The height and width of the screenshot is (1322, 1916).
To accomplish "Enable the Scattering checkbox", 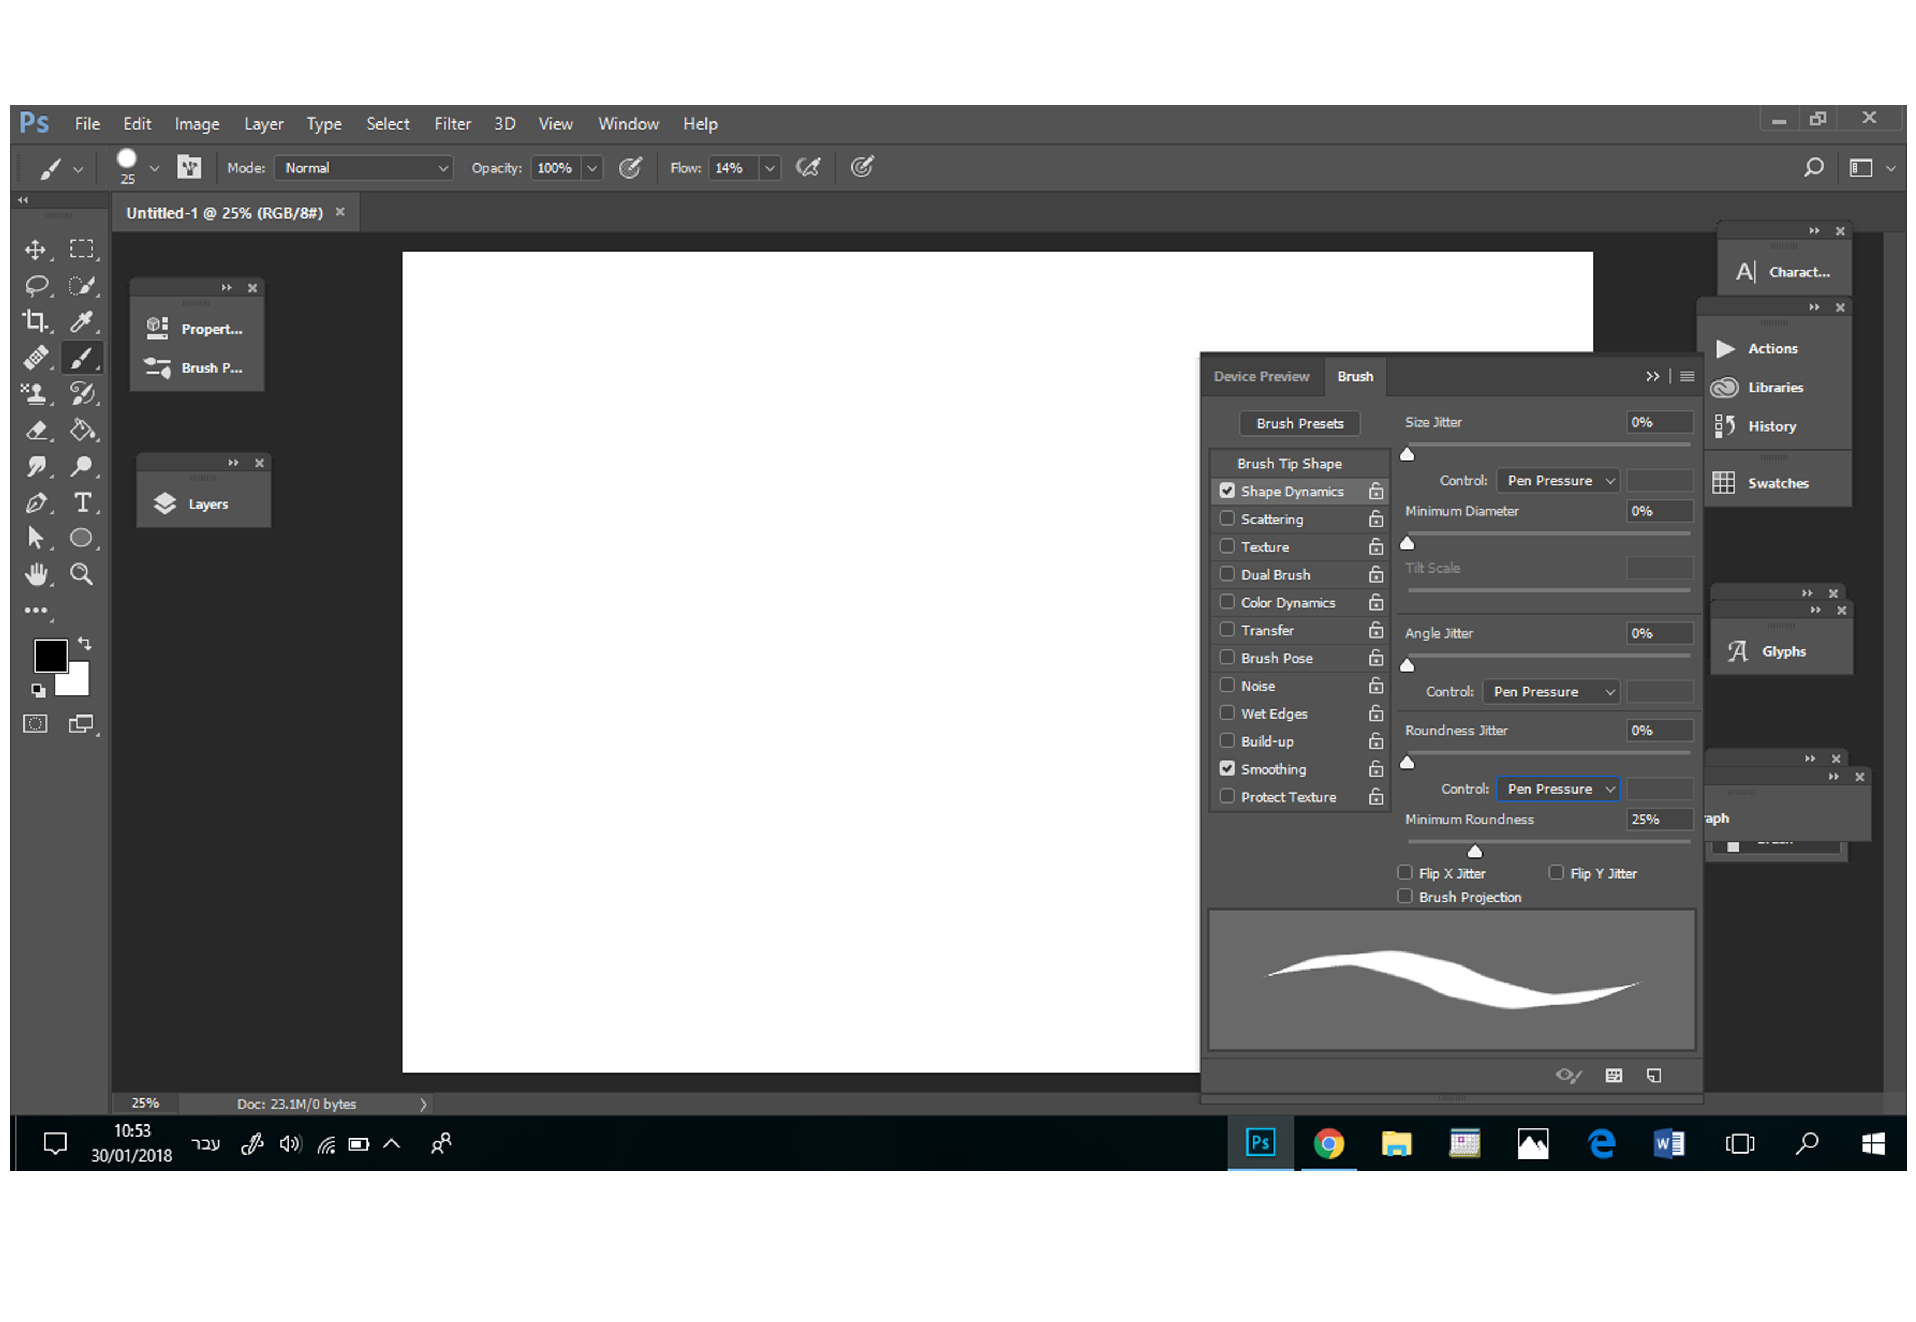I will pos(1226,518).
